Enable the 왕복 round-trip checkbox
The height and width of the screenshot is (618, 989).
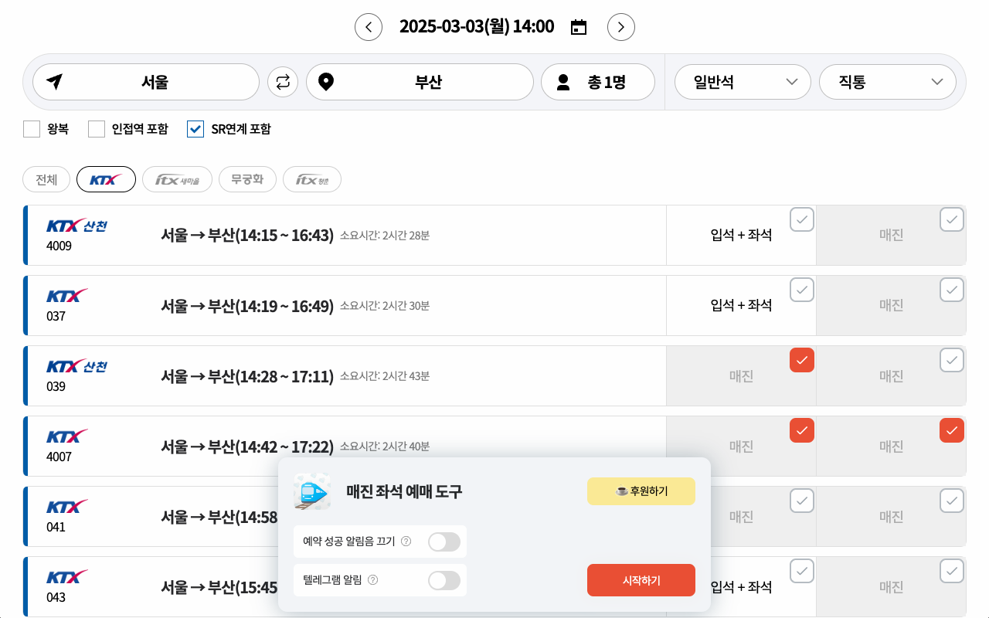pos(32,129)
